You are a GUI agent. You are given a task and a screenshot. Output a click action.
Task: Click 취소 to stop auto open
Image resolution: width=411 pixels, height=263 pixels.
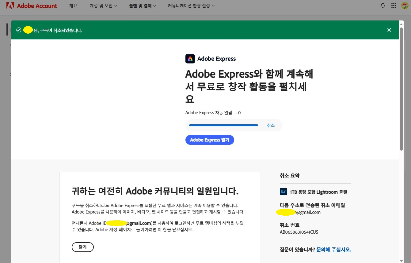click(x=271, y=125)
